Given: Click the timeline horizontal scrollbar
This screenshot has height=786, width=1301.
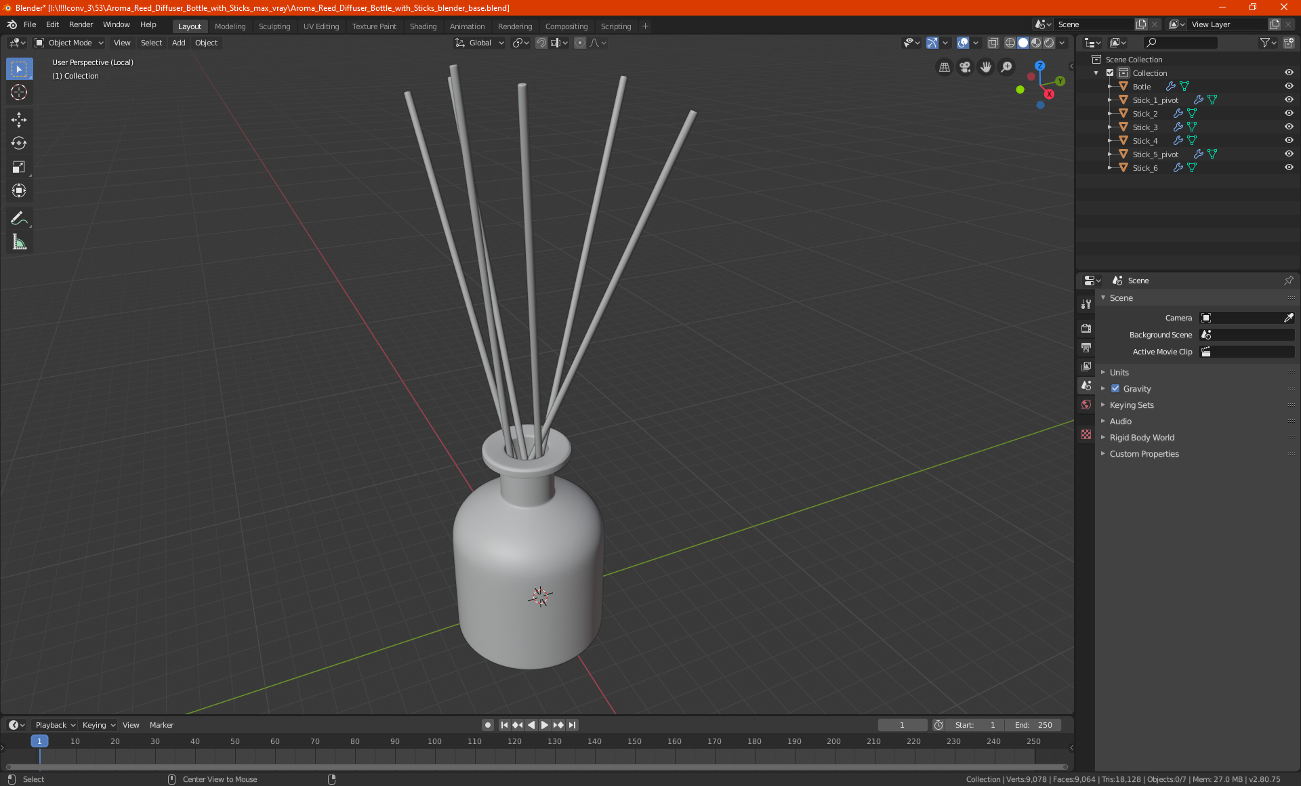Looking at the screenshot, I should pos(537,767).
